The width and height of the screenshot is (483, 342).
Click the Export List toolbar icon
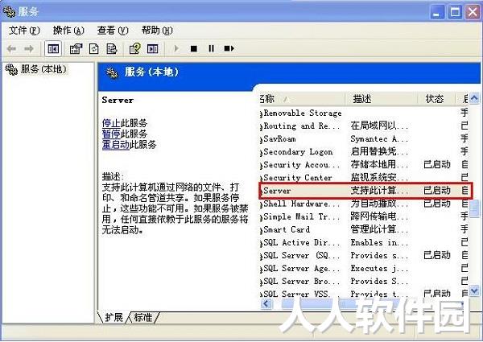click(x=112, y=48)
